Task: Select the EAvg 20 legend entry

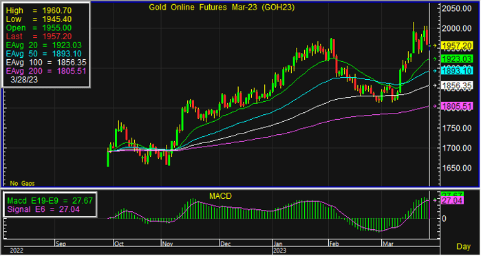Action: coord(44,45)
